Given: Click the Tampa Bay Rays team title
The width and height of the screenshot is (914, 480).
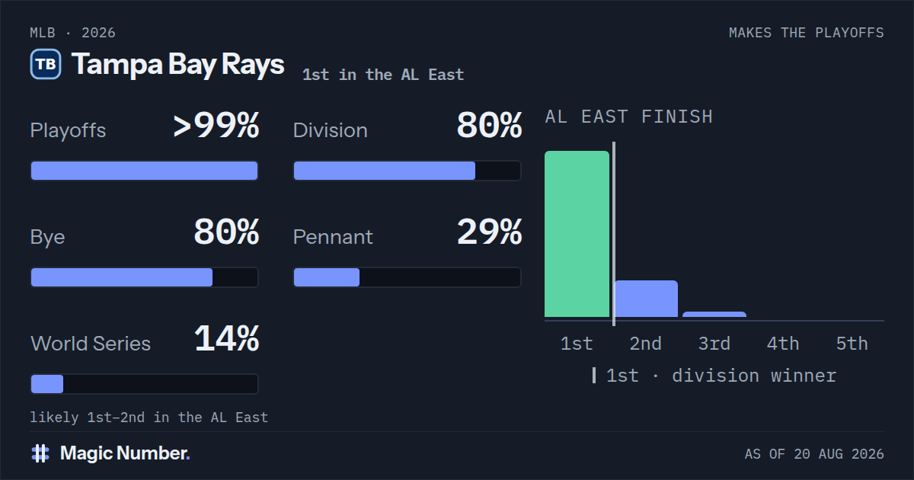Looking at the screenshot, I should pos(177,64).
